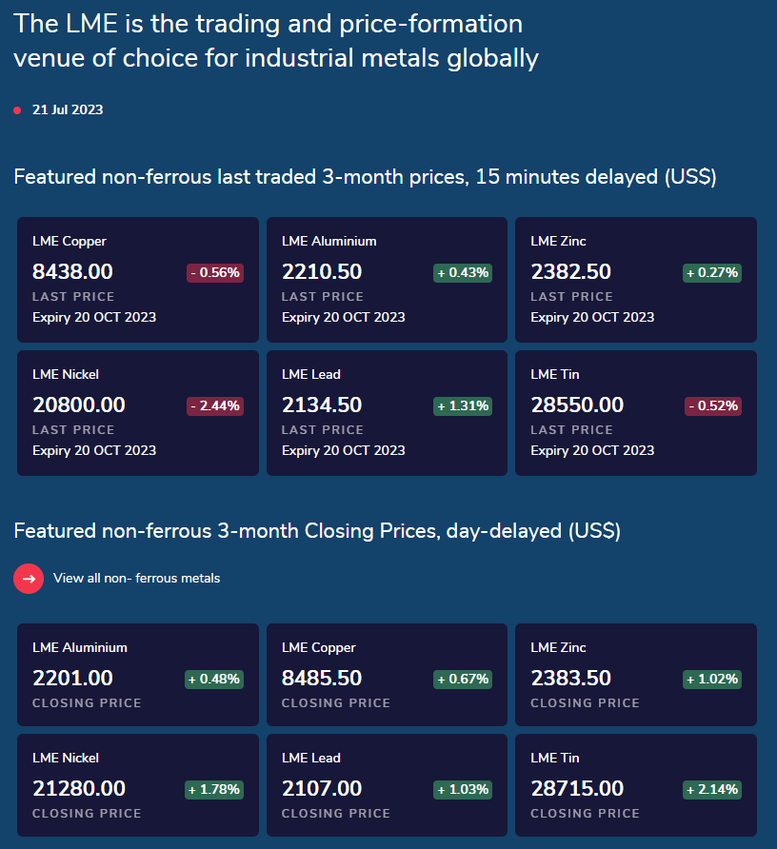Click the +0.43% Aluminium change badge
The image size is (777, 849).
coord(463,273)
